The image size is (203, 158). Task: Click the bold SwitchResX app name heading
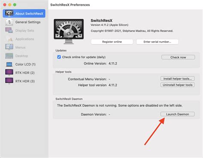coord(101,21)
